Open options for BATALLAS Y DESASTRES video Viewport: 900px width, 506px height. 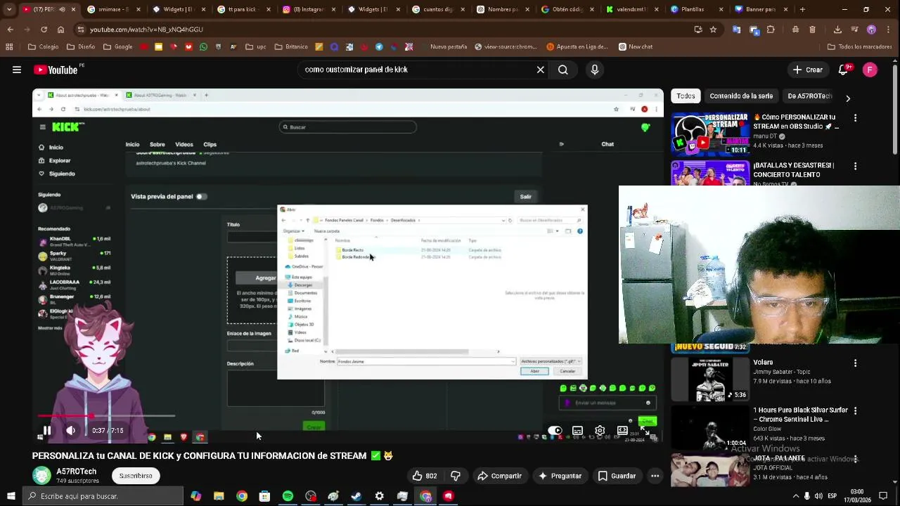pyautogui.click(x=855, y=167)
